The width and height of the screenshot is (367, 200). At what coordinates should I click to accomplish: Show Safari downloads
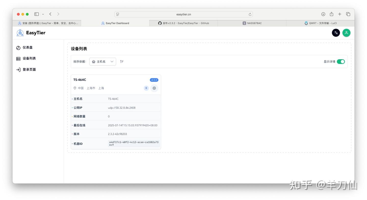coord(323,14)
